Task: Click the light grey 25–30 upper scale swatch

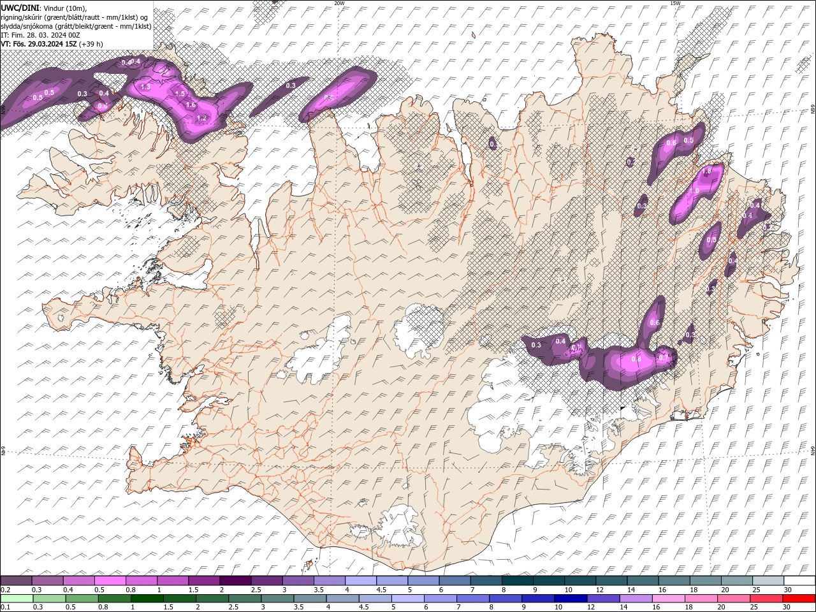Action: [767, 581]
